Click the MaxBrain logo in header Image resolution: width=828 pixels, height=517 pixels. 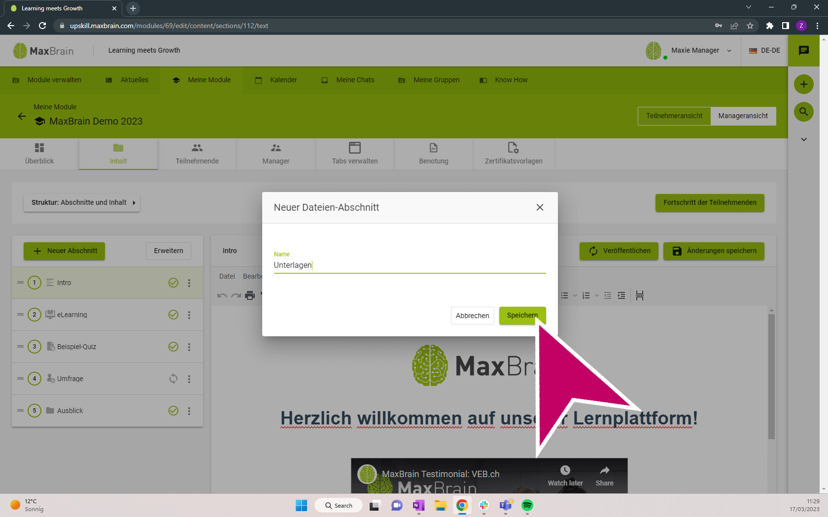[43, 51]
